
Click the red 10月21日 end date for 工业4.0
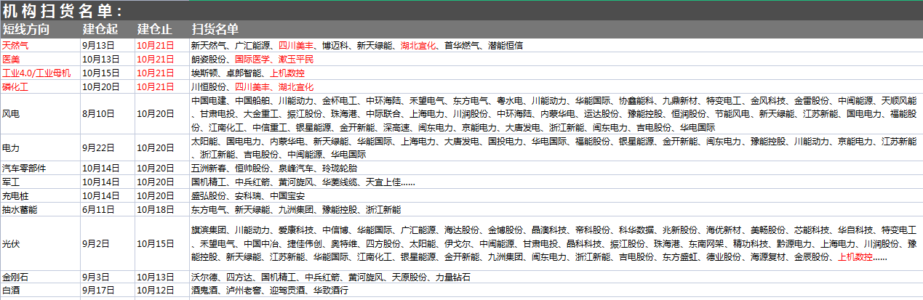coord(161,73)
